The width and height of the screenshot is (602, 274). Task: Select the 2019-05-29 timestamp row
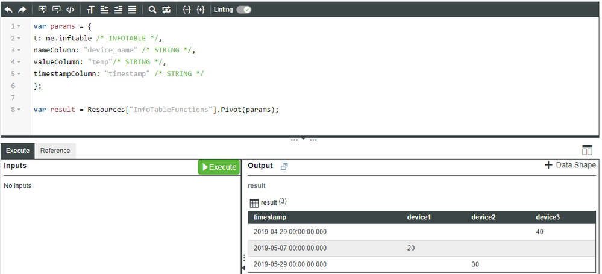click(x=422, y=264)
